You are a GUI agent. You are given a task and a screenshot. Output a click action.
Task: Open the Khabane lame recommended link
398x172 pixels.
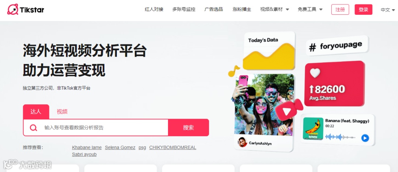click(x=87, y=147)
